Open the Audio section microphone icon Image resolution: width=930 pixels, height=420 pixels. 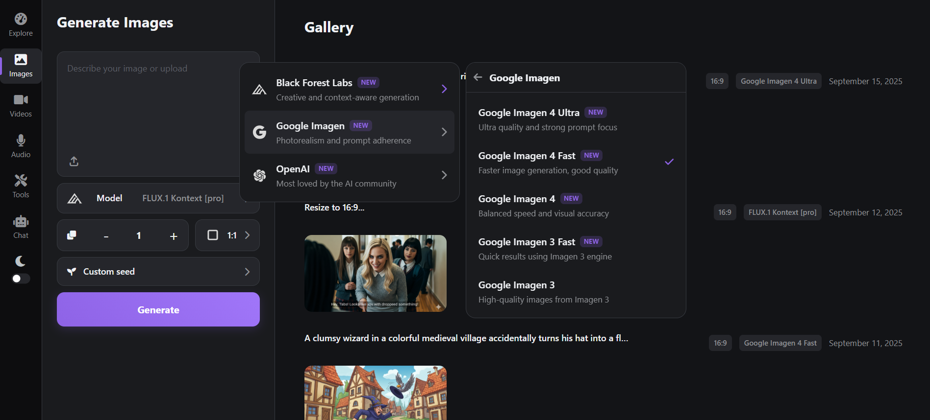pos(21,140)
